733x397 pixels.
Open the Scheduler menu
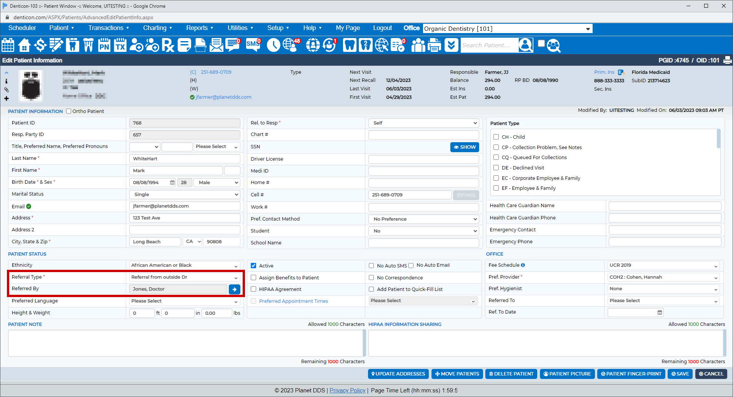pyautogui.click(x=22, y=28)
